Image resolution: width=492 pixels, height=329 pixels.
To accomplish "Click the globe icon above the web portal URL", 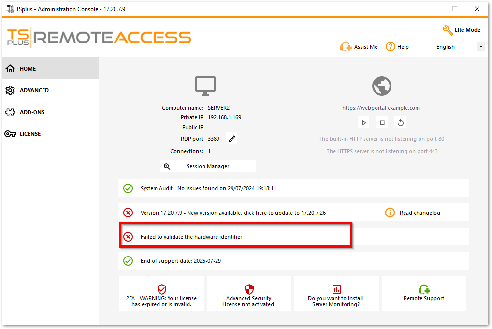I will [x=381, y=86].
